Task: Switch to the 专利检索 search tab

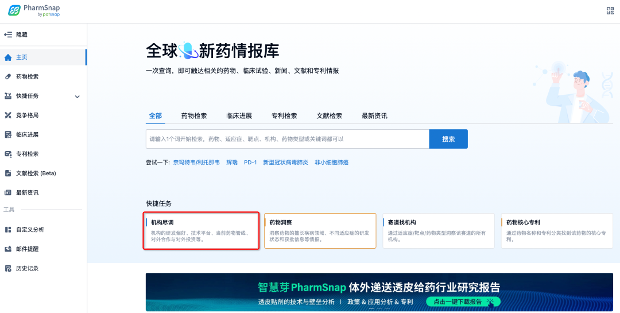Action: point(284,116)
